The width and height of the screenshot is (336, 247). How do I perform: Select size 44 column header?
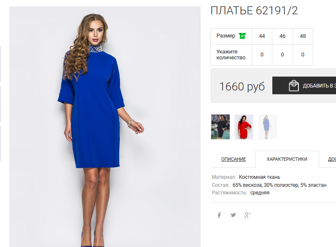coord(262,36)
